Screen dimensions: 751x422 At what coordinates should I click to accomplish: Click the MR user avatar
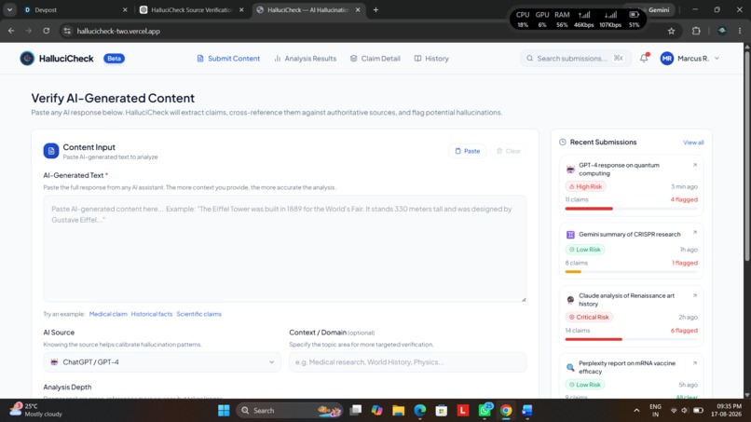[667, 59]
